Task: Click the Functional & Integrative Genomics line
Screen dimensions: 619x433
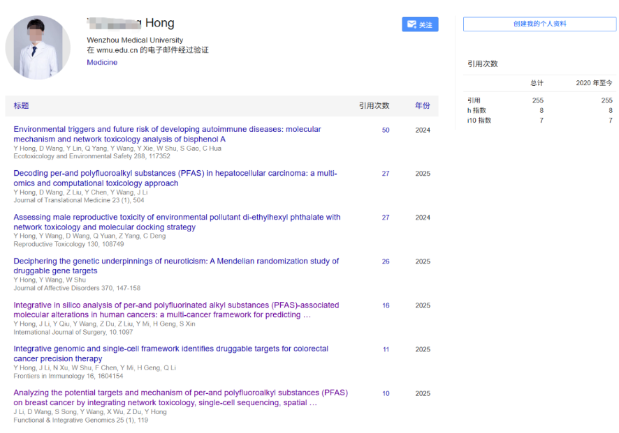Action: (80, 420)
